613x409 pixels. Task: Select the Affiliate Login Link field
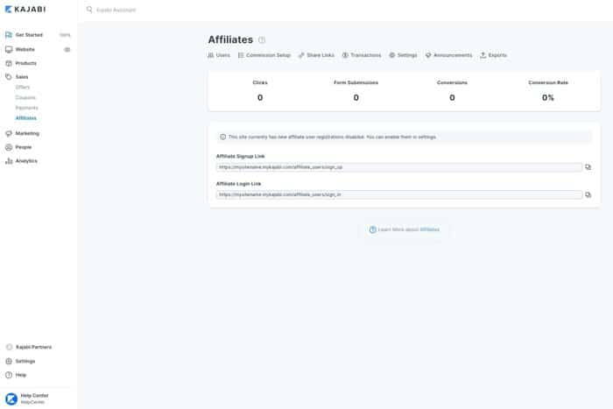click(x=398, y=194)
